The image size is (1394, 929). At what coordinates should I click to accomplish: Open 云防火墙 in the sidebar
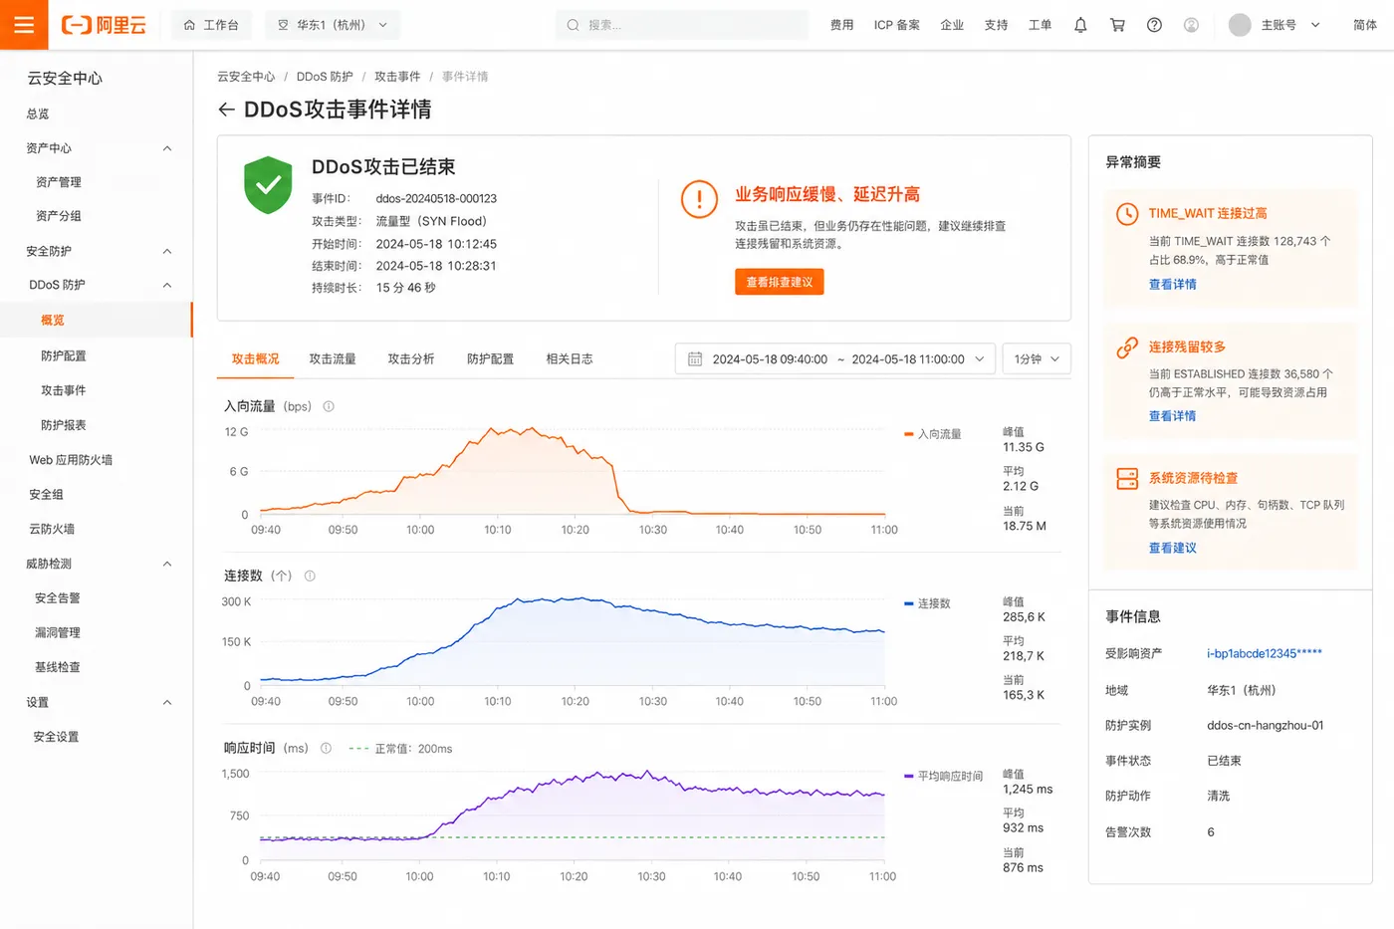point(52,529)
